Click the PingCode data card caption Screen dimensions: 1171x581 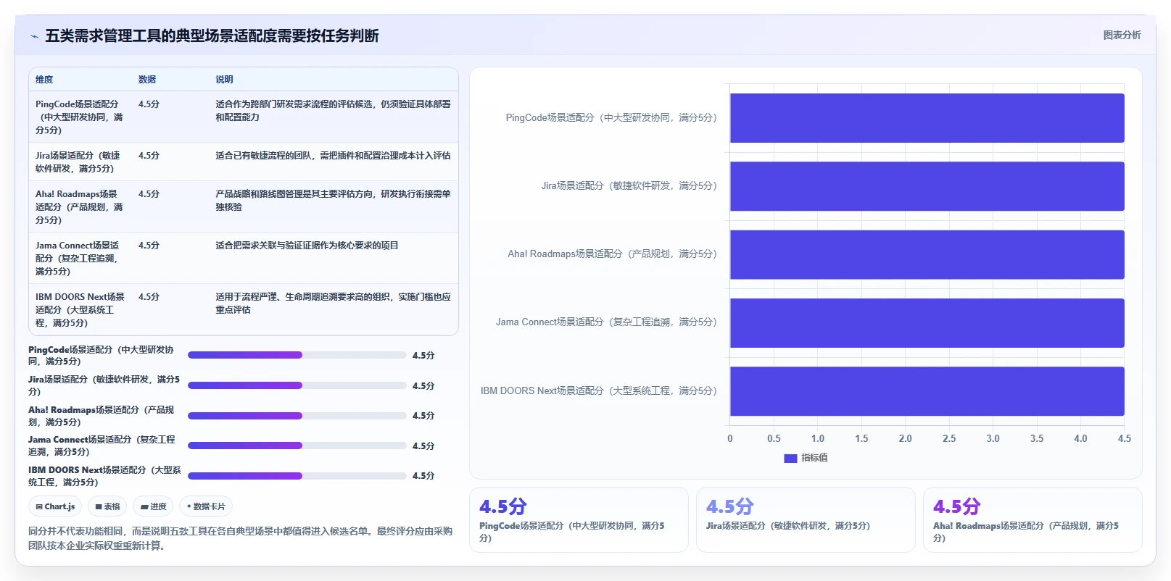point(573,532)
